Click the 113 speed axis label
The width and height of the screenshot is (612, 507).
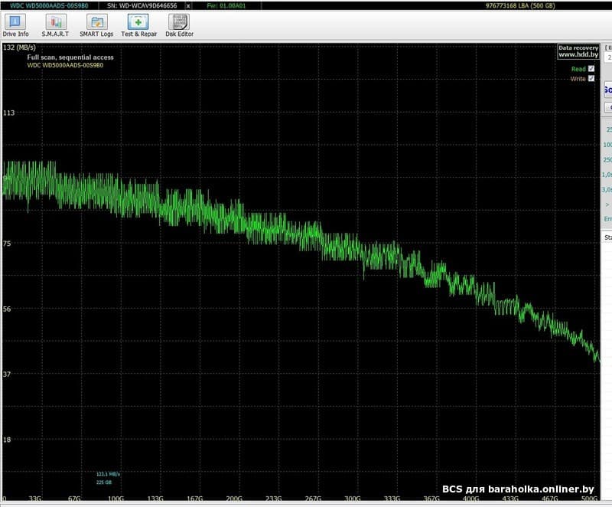click(x=8, y=113)
